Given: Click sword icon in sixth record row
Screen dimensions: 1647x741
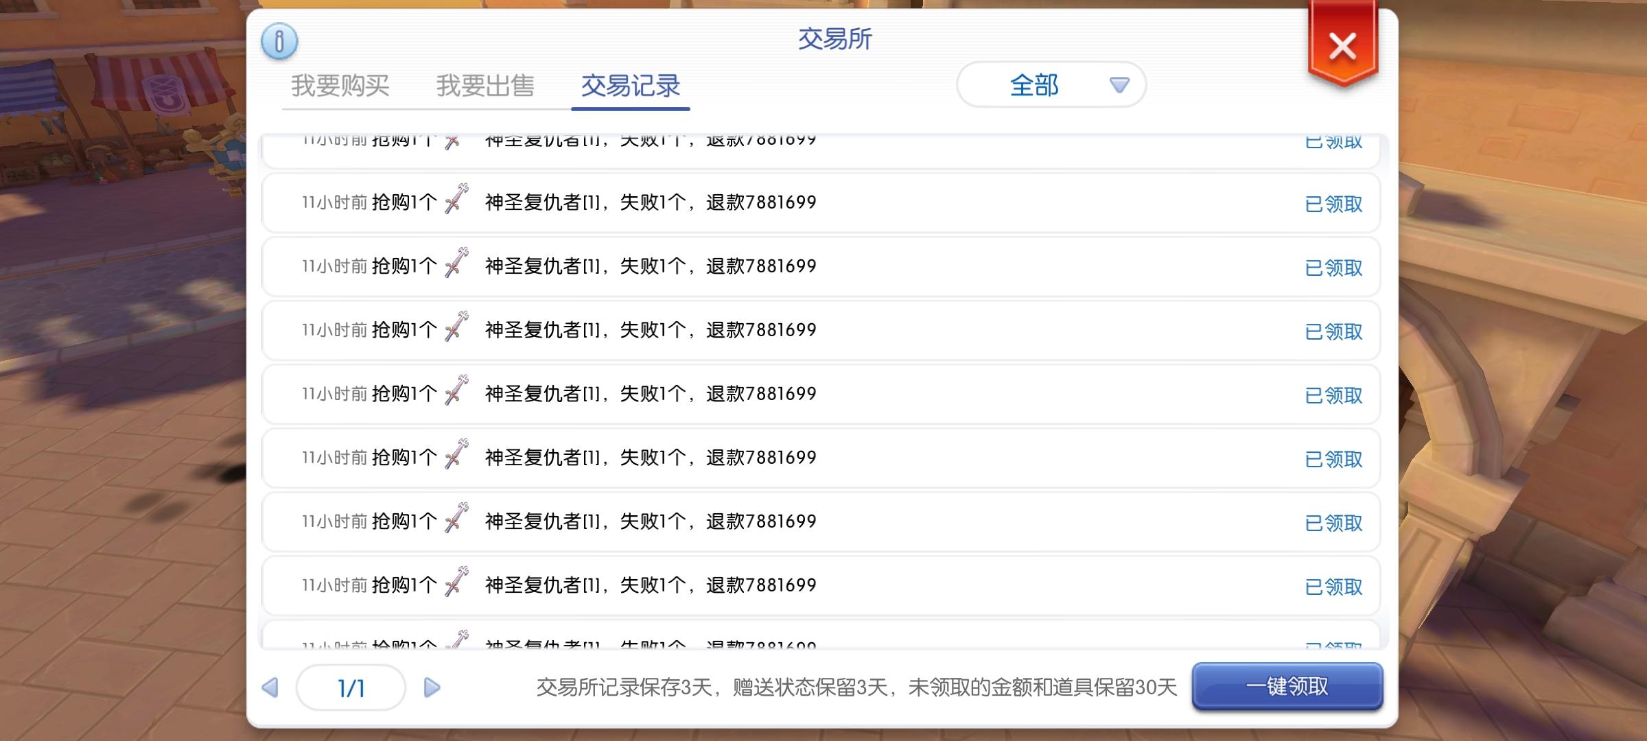Looking at the screenshot, I should (456, 454).
